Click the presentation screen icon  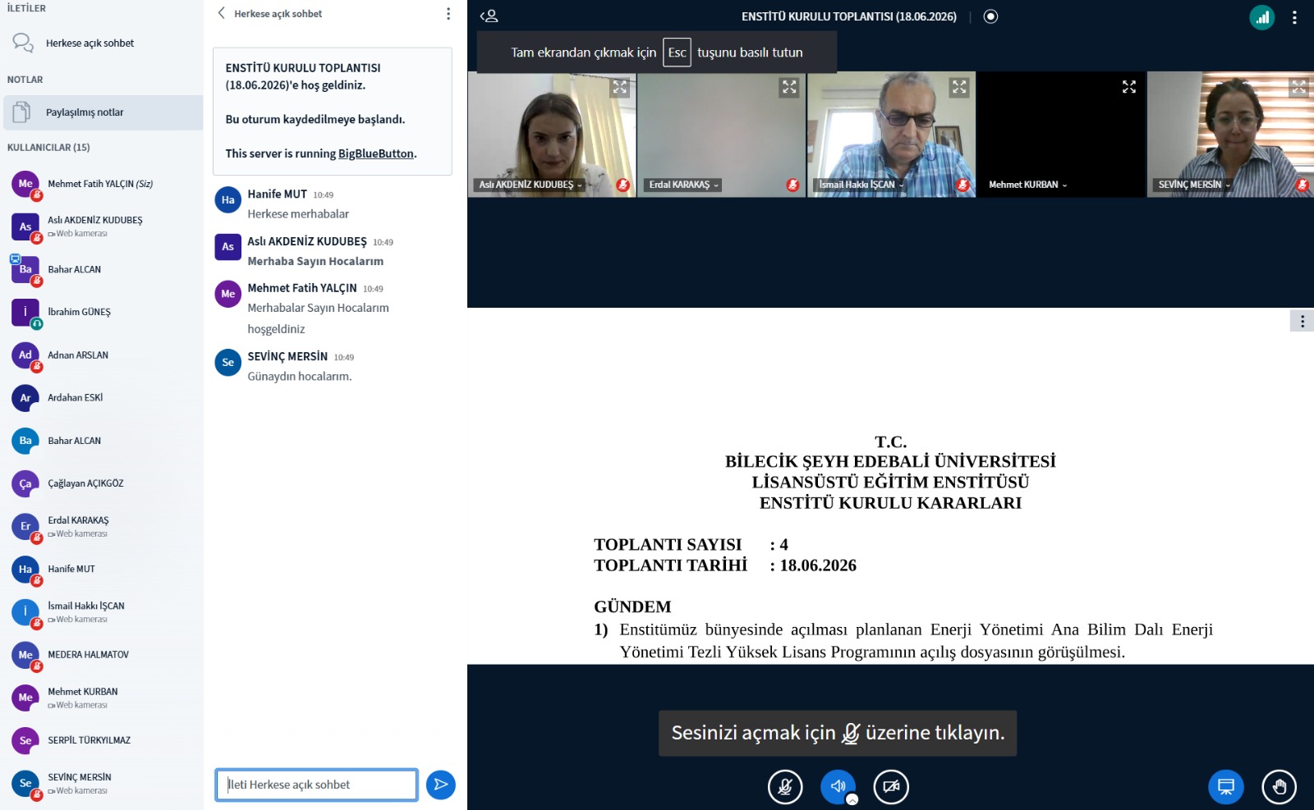[1226, 787]
